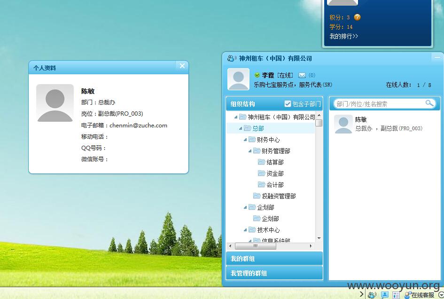Click the contacts group icon in bottom bar
The image size is (444, 299).
(372, 295)
